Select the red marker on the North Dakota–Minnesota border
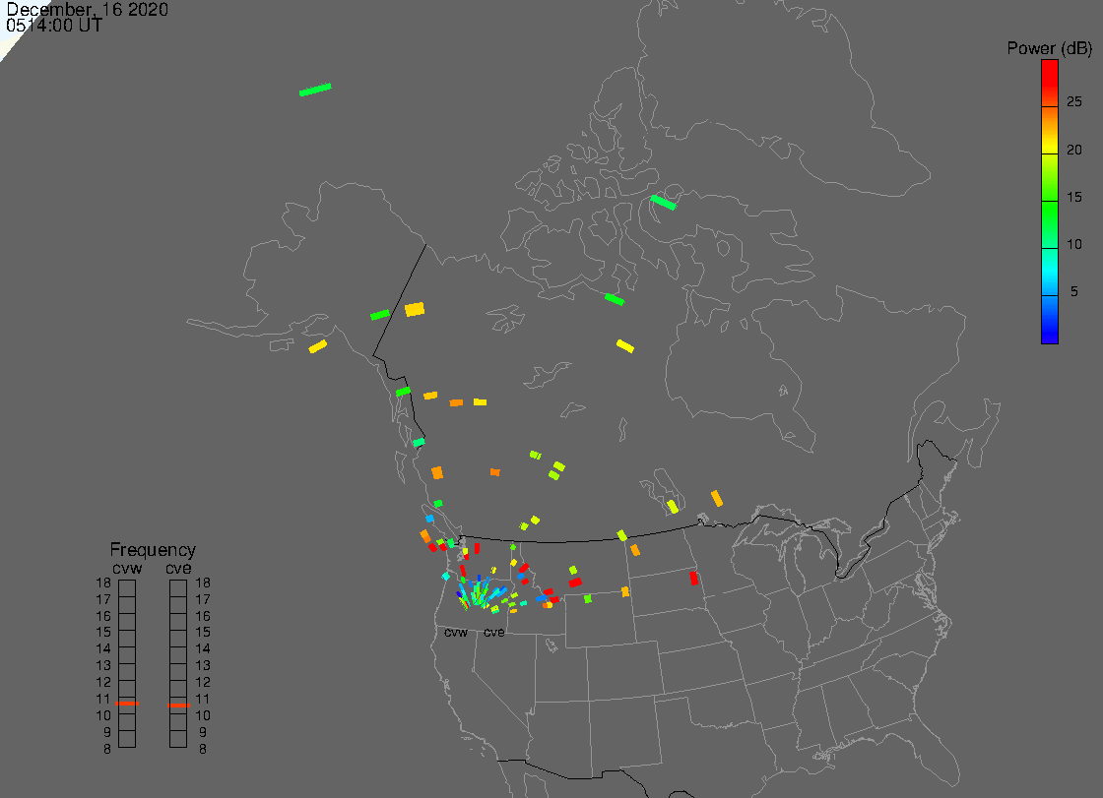The height and width of the screenshot is (798, 1103). [693, 578]
